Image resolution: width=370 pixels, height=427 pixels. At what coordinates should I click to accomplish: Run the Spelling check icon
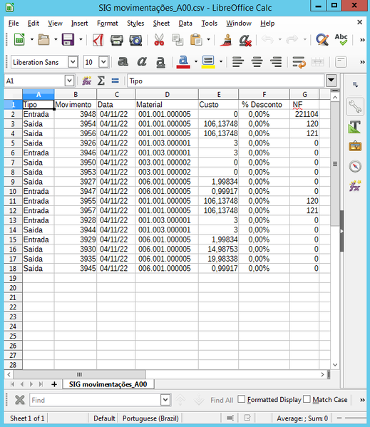341,40
